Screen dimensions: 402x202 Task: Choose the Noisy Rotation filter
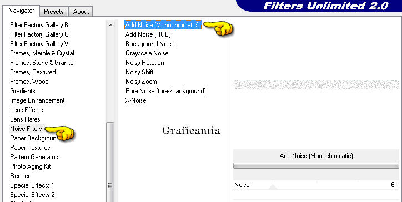(144, 63)
